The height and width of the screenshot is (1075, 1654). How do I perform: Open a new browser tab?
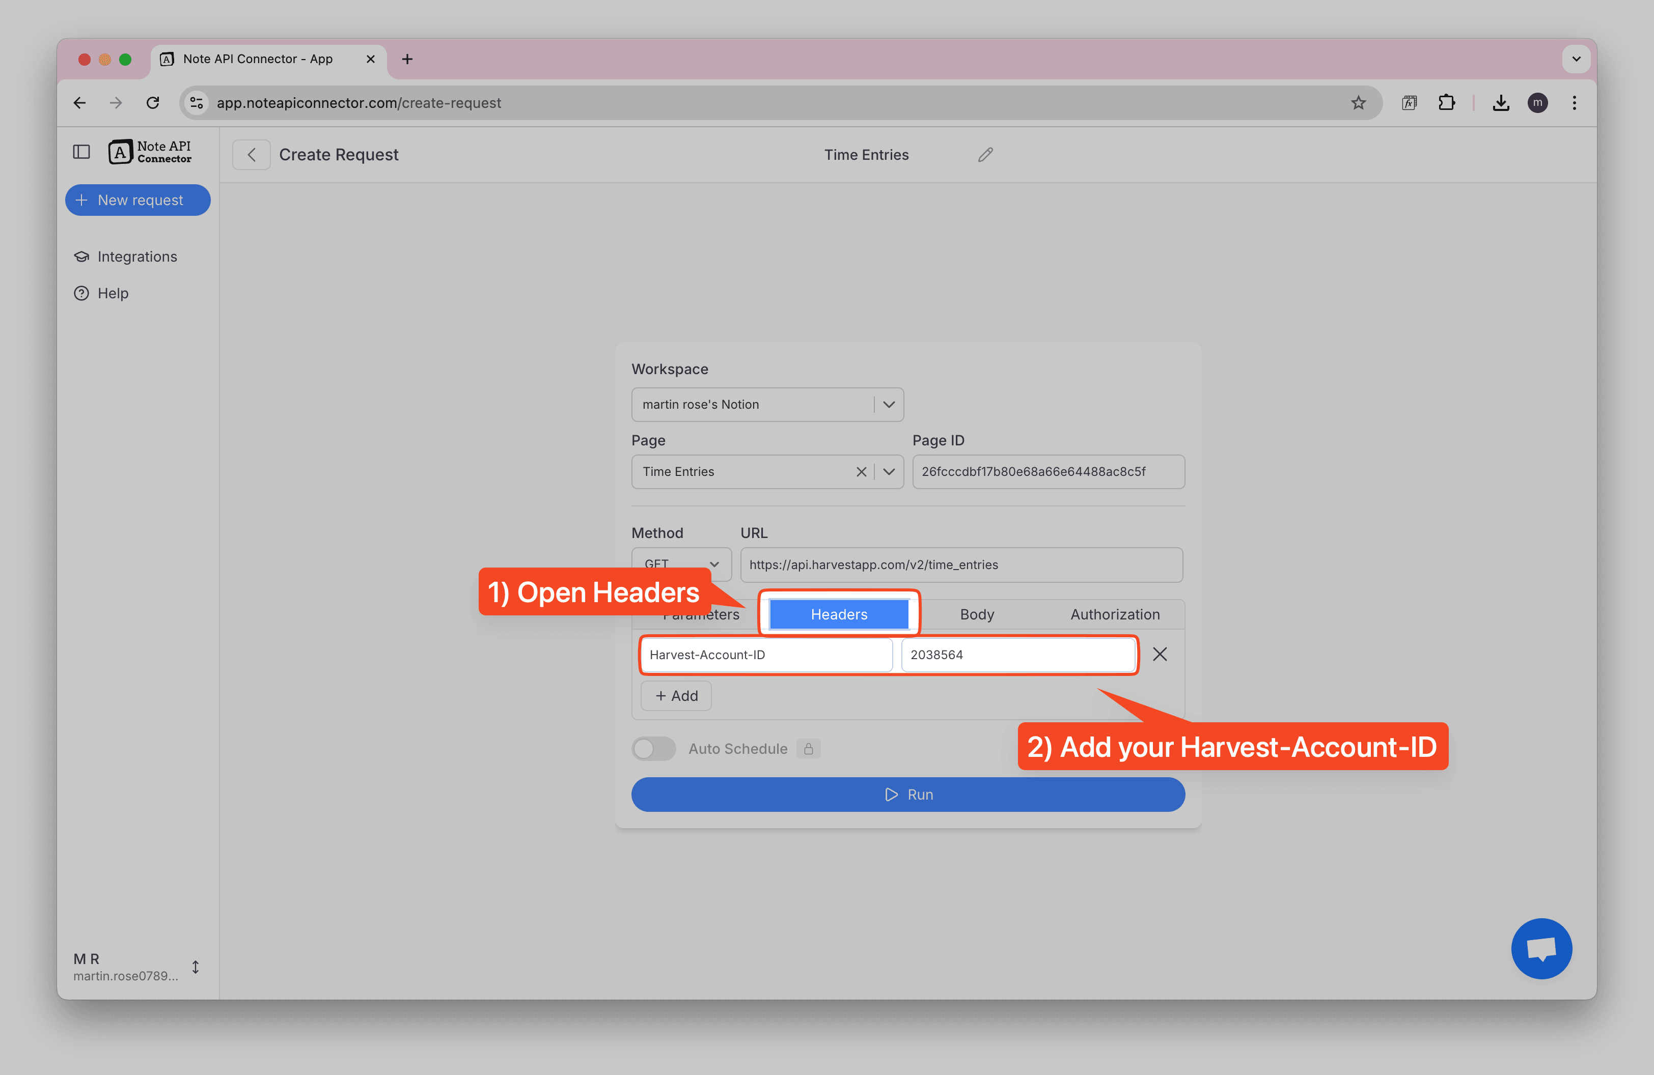pos(407,59)
